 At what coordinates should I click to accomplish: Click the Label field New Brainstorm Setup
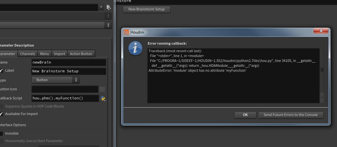click(69, 71)
